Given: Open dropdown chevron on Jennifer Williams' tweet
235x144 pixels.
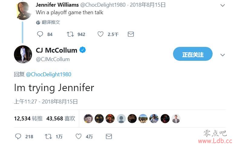Looking at the screenshot, I should click(x=223, y=5).
